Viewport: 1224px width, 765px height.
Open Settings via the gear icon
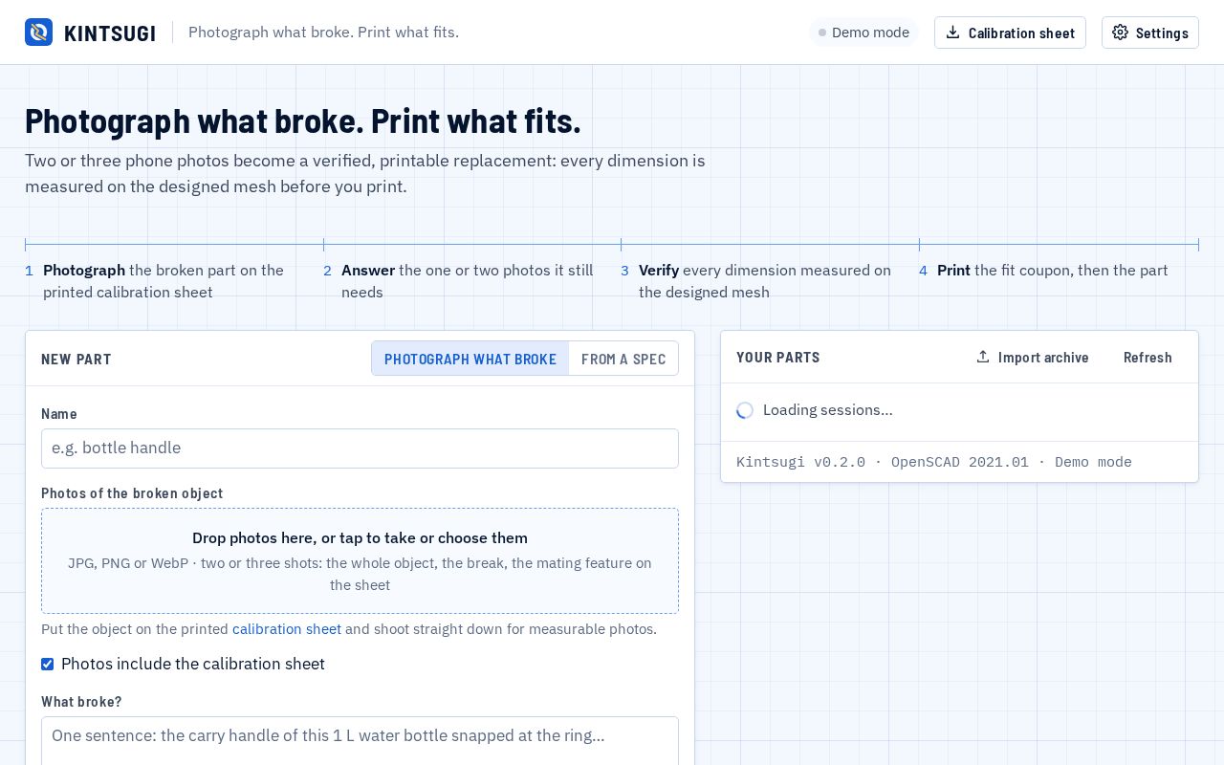(x=1120, y=33)
